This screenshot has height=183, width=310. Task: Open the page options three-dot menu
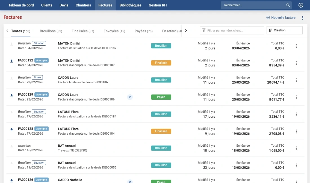302,18
